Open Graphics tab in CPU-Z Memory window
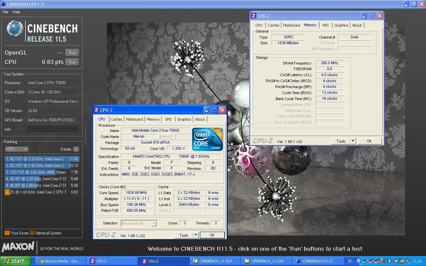This screenshot has width=426, height=266. point(341,25)
